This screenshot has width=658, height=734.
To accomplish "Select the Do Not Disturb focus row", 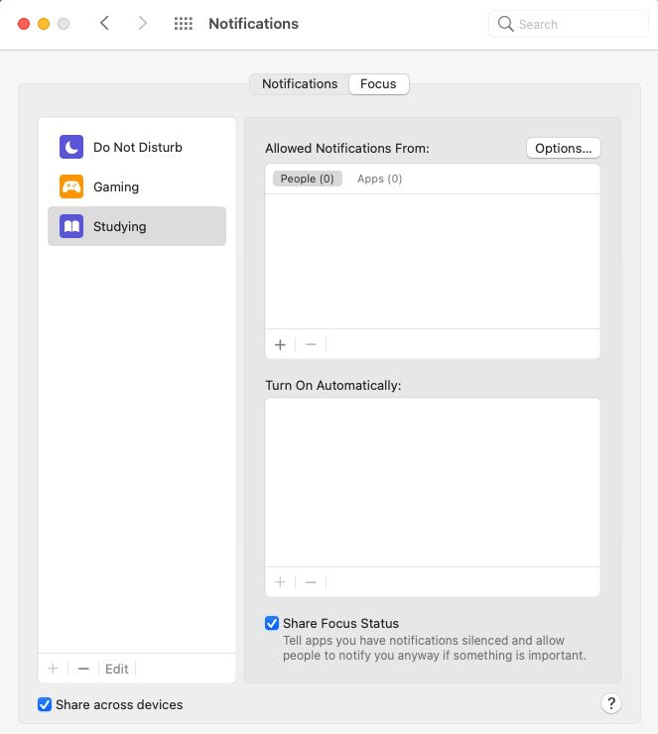I will click(x=137, y=147).
